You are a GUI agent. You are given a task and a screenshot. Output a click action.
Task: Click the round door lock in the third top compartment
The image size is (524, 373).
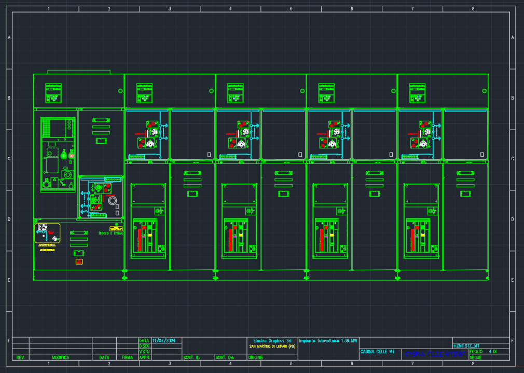pyautogui.click(x=302, y=91)
